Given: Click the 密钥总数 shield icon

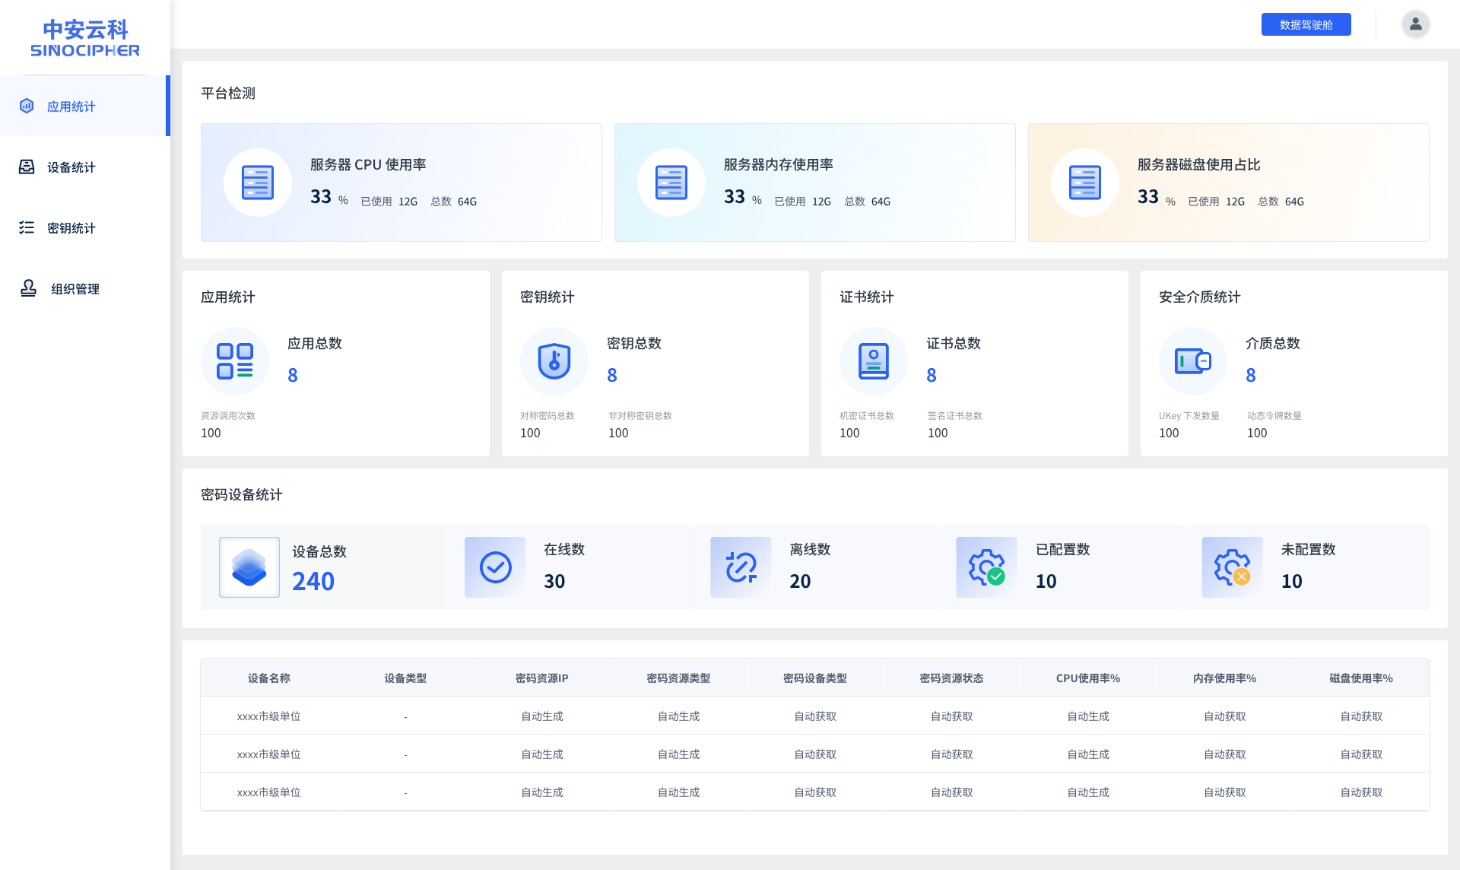Looking at the screenshot, I should pyautogui.click(x=554, y=361).
